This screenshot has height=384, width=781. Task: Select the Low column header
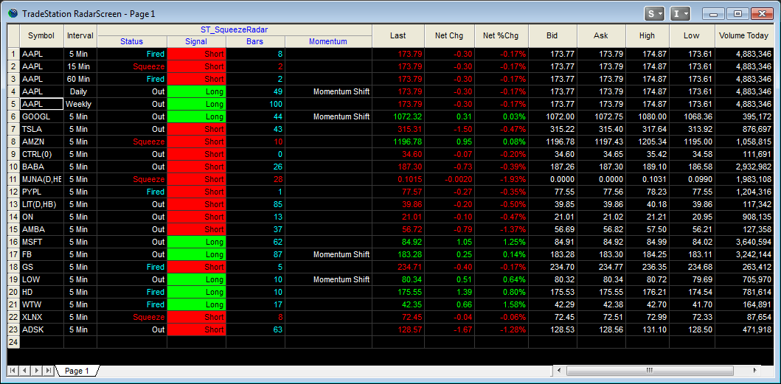tap(693, 36)
